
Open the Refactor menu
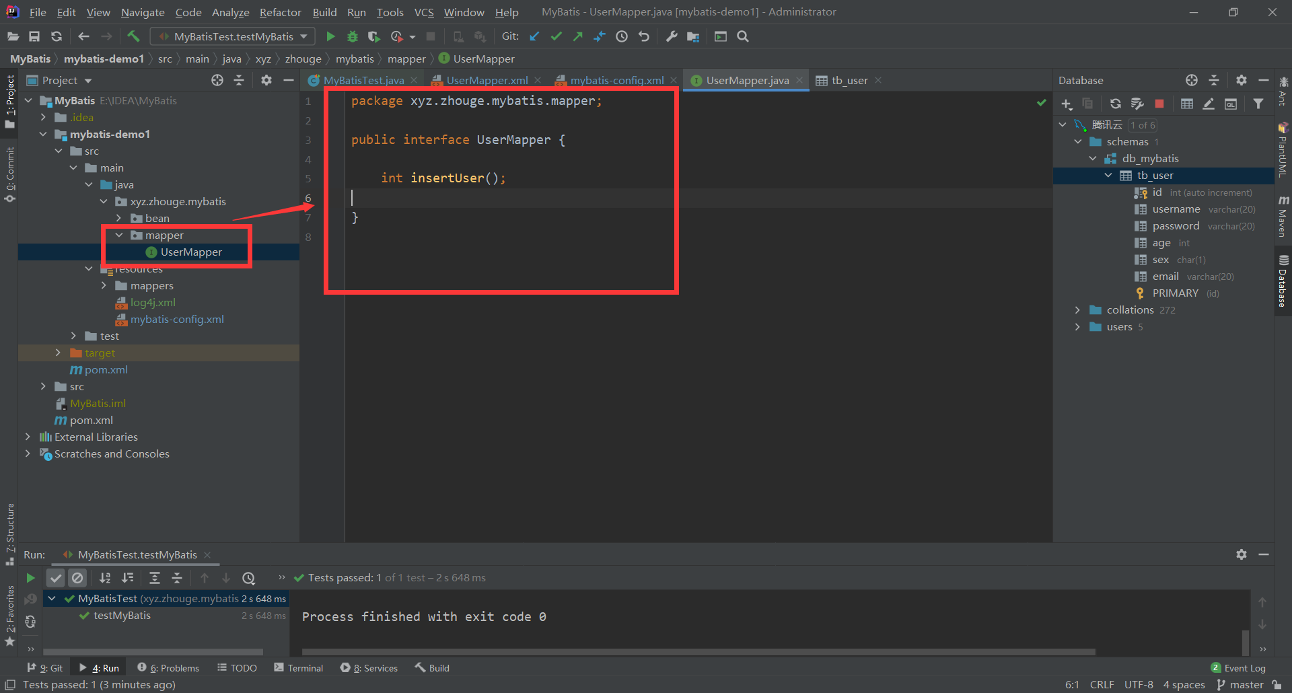[281, 12]
